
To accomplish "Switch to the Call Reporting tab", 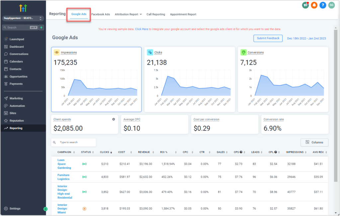I will click(156, 14).
